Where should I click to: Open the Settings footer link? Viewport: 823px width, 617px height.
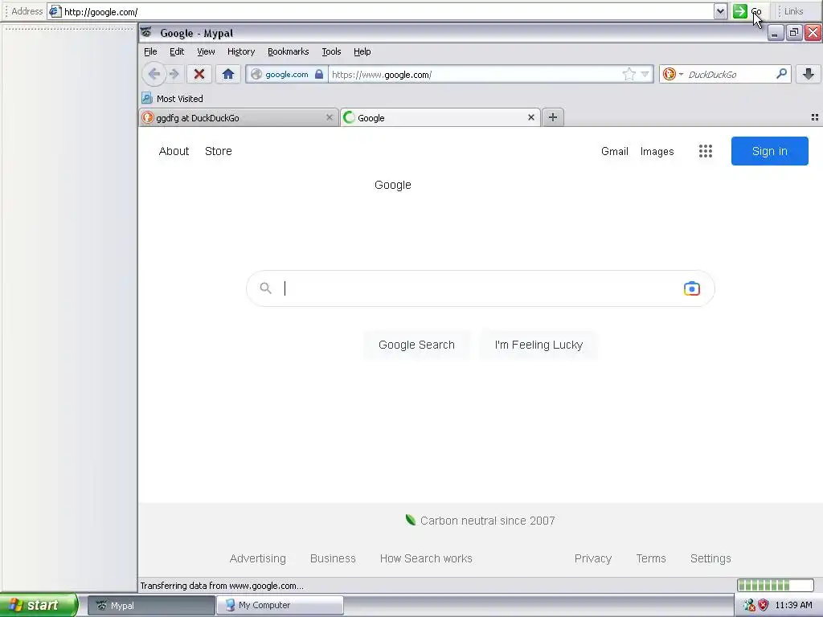coord(710,558)
